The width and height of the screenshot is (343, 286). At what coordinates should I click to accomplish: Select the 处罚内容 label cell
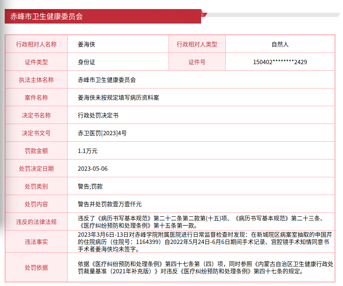pyautogui.click(x=36, y=204)
